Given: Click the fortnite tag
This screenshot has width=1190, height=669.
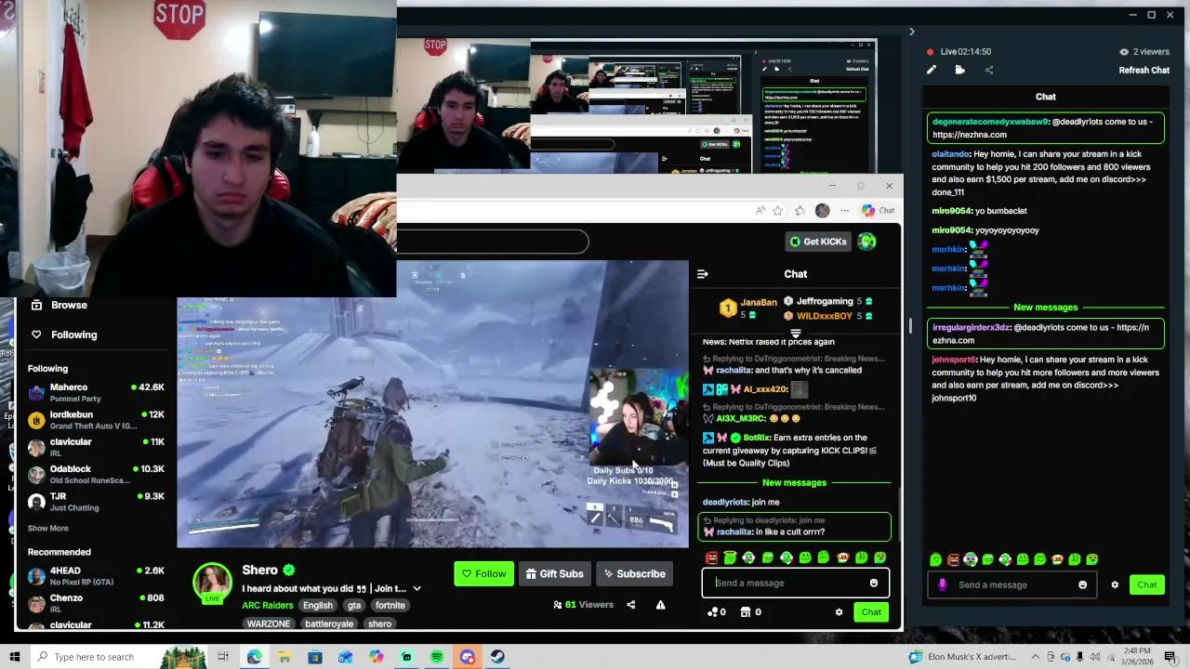Looking at the screenshot, I should [390, 605].
